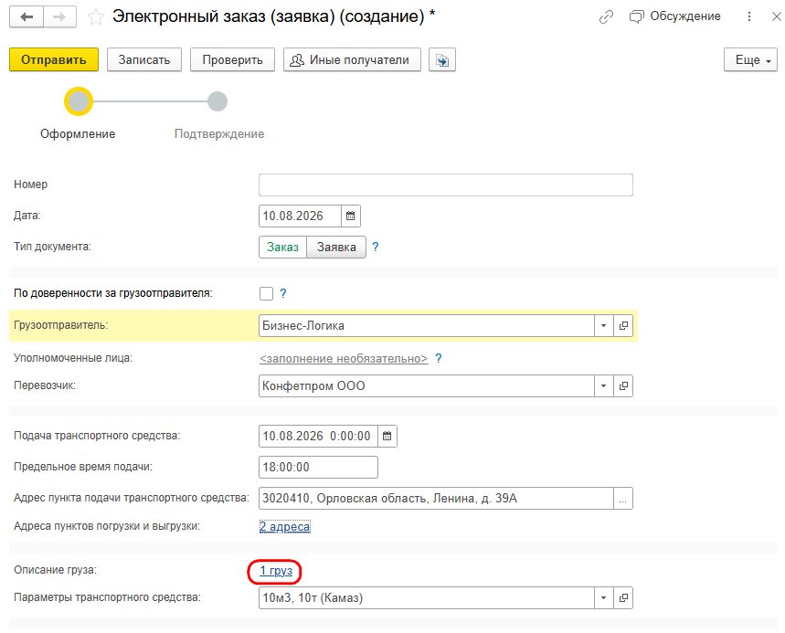Expand Параметры транспортного средства dropdown
Screen dimensions: 785x633
pyautogui.click(x=604, y=598)
